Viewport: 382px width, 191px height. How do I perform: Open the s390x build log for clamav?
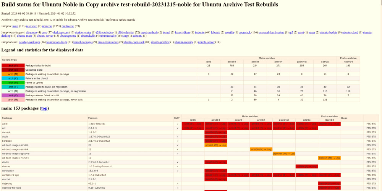tap(306, 167)
